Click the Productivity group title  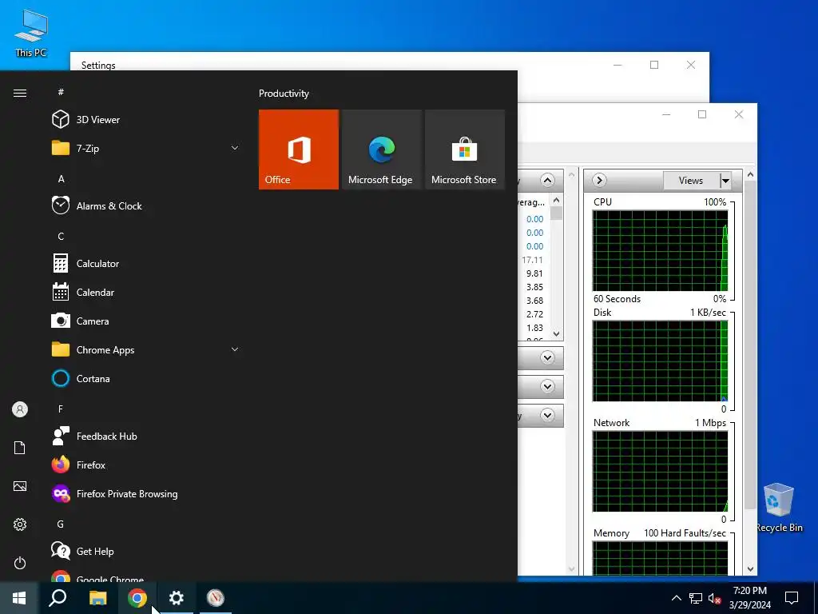(284, 94)
